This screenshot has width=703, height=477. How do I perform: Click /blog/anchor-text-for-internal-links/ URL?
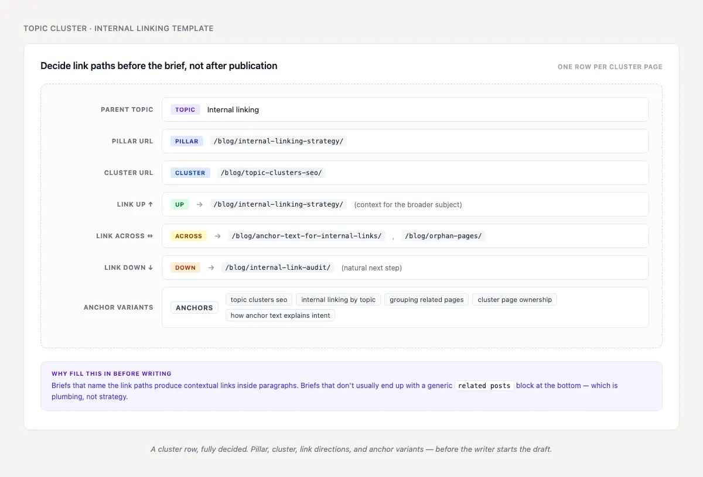[307, 236]
